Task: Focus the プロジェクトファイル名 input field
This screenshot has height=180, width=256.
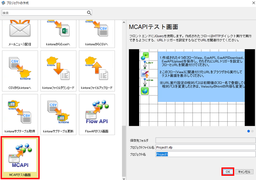Action: (205, 147)
